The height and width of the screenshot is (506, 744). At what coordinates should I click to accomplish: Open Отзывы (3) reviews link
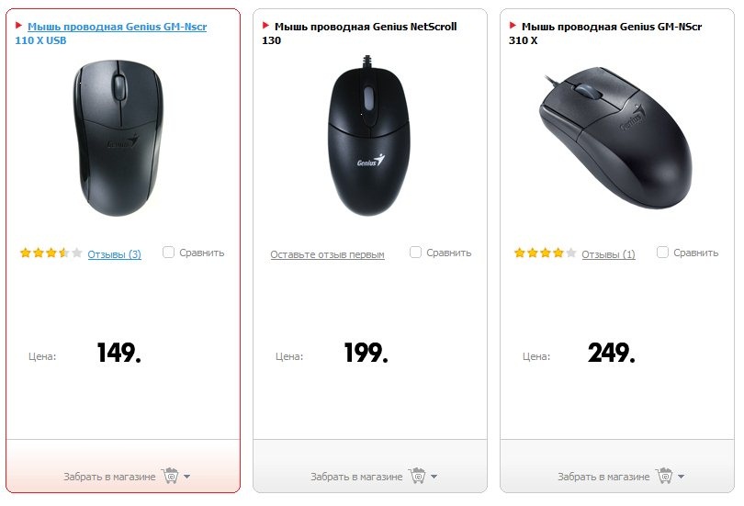click(115, 254)
